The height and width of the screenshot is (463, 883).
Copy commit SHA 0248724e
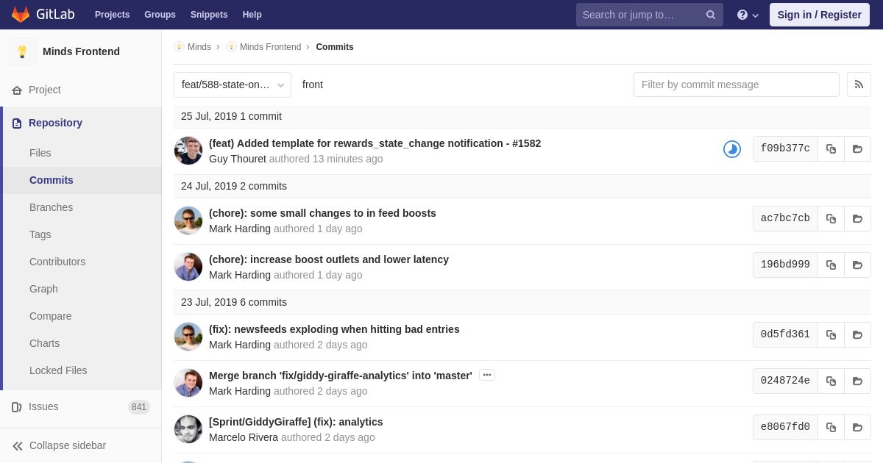[831, 381]
